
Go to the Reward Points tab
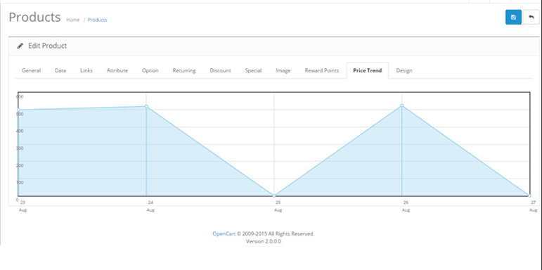322,70
